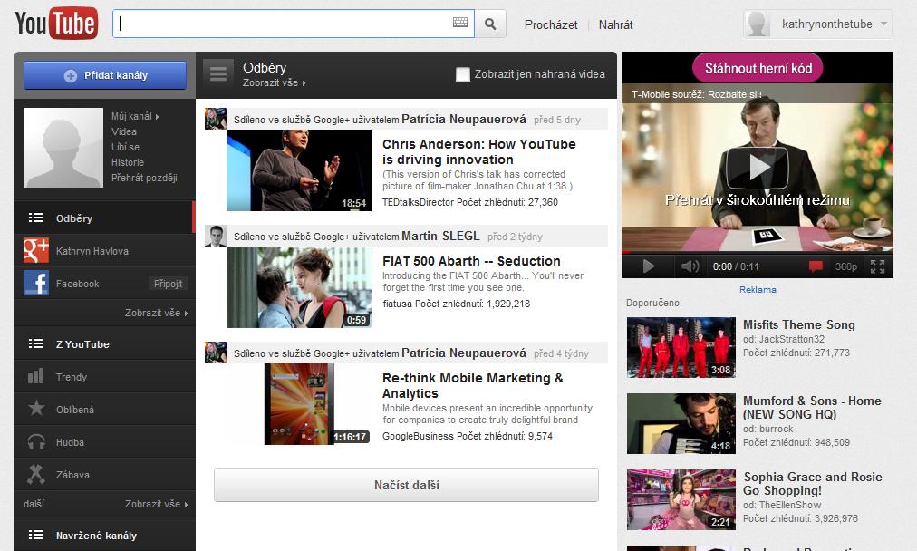
Task: Select Trendy category in sidebar
Action: point(105,377)
